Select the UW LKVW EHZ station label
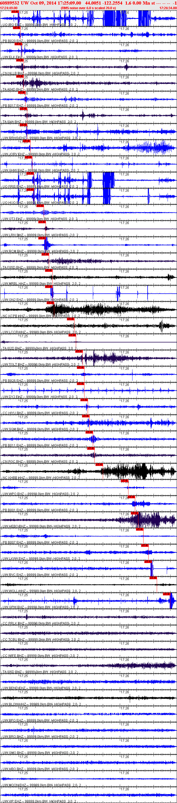The image size is (177, 803). 42,559
